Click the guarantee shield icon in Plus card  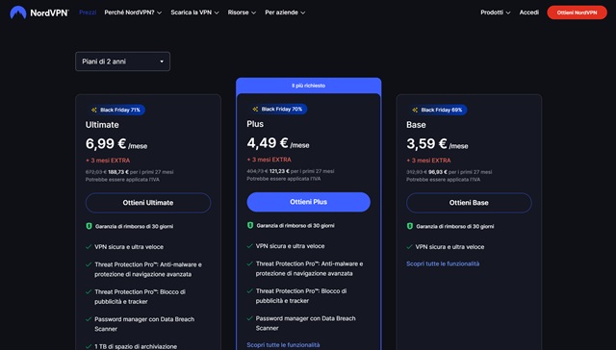point(250,226)
